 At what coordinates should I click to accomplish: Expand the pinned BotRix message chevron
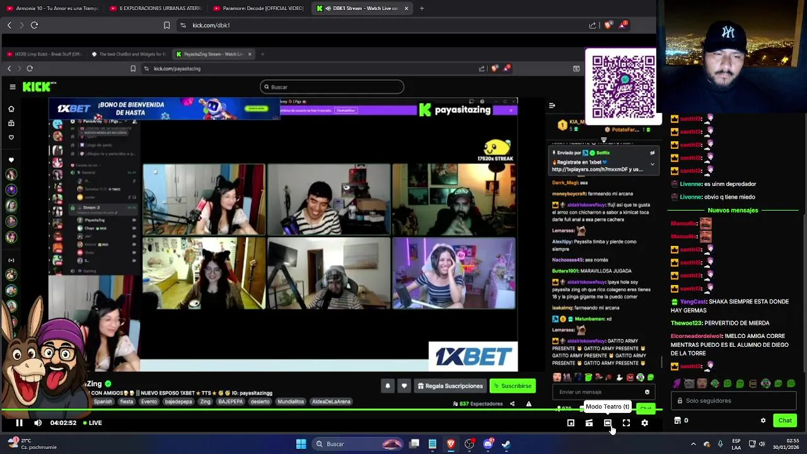(652, 164)
